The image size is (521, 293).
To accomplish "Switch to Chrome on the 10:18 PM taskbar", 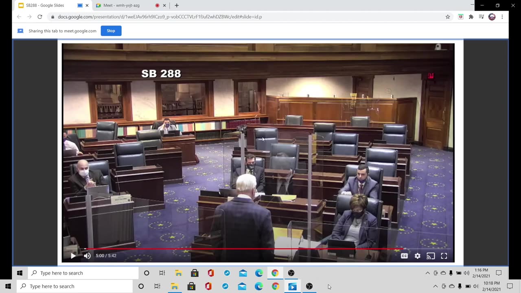I will pyautogui.click(x=276, y=286).
